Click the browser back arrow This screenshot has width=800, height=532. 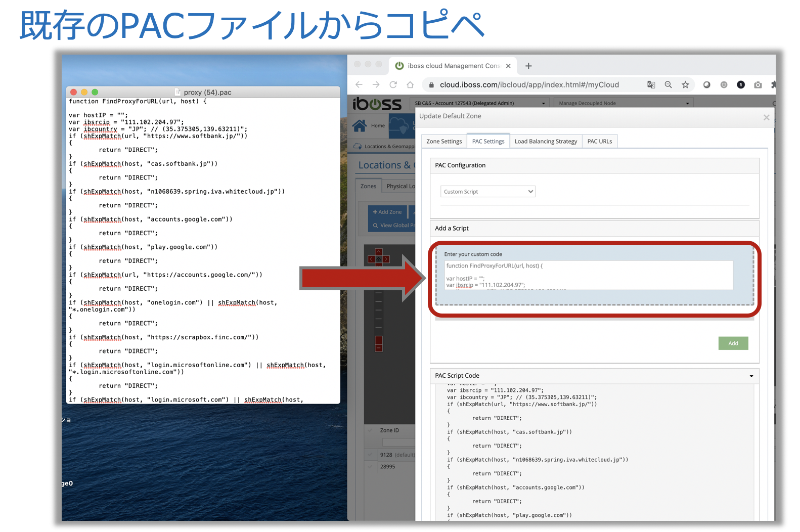tap(359, 84)
